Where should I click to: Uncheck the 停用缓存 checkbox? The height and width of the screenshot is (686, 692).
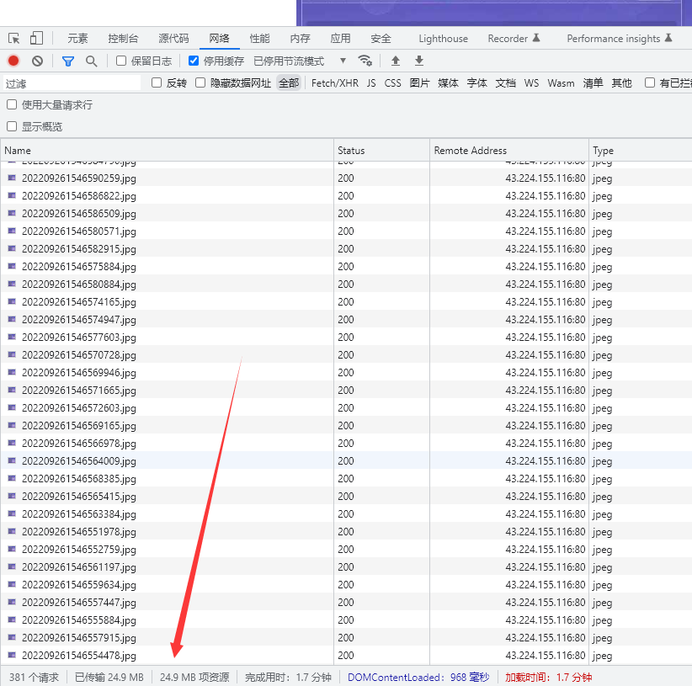point(194,61)
